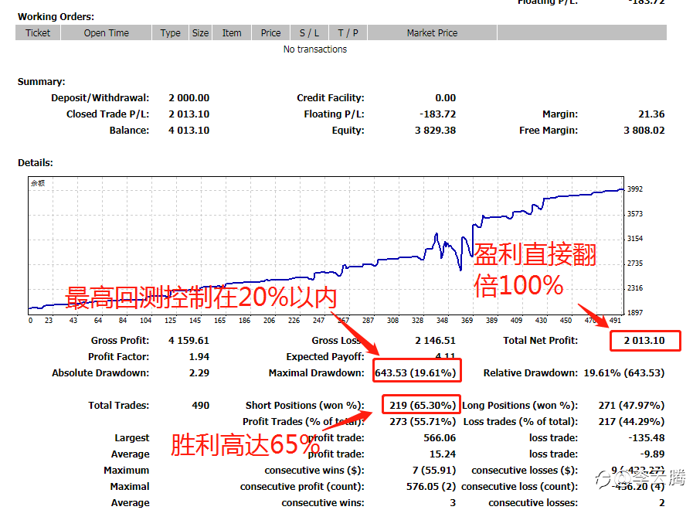Select the Free Margin value 3 808.02

[x=644, y=131]
